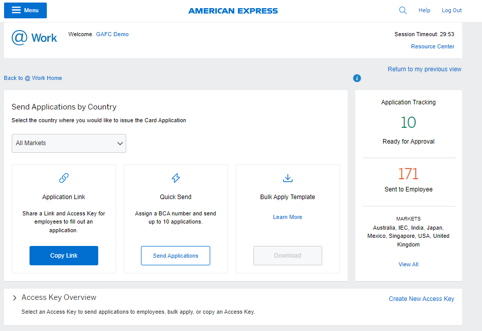
Task: Click the American Express logo
Action: tap(233, 11)
